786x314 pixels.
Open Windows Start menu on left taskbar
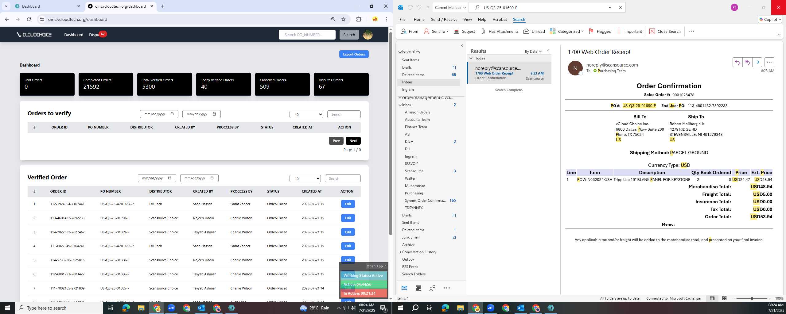(7, 308)
